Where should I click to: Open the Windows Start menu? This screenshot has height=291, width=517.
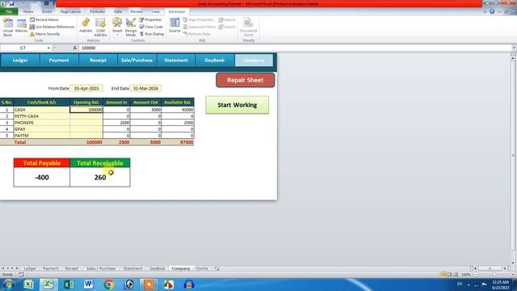point(8,285)
